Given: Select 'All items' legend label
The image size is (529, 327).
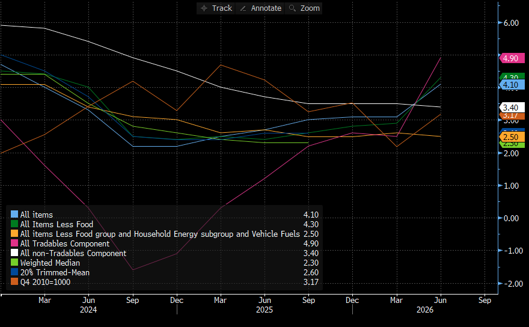Looking at the screenshot, I should click(37, 215).
